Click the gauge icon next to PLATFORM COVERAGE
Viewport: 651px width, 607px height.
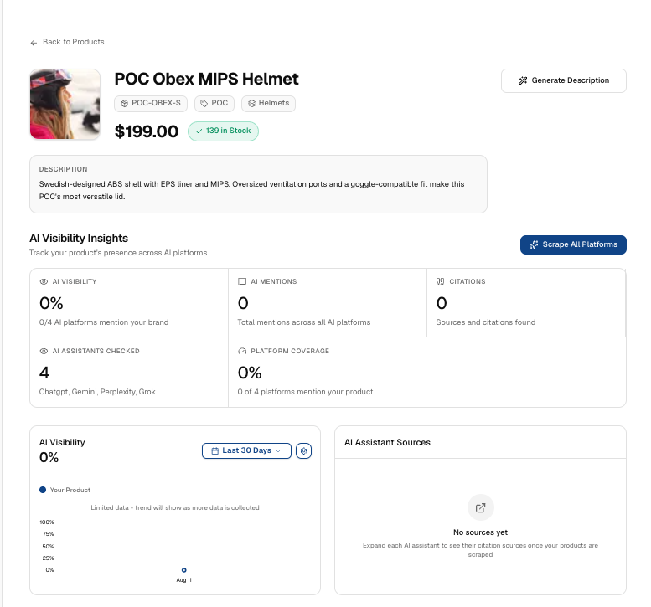tap(242, 351)
